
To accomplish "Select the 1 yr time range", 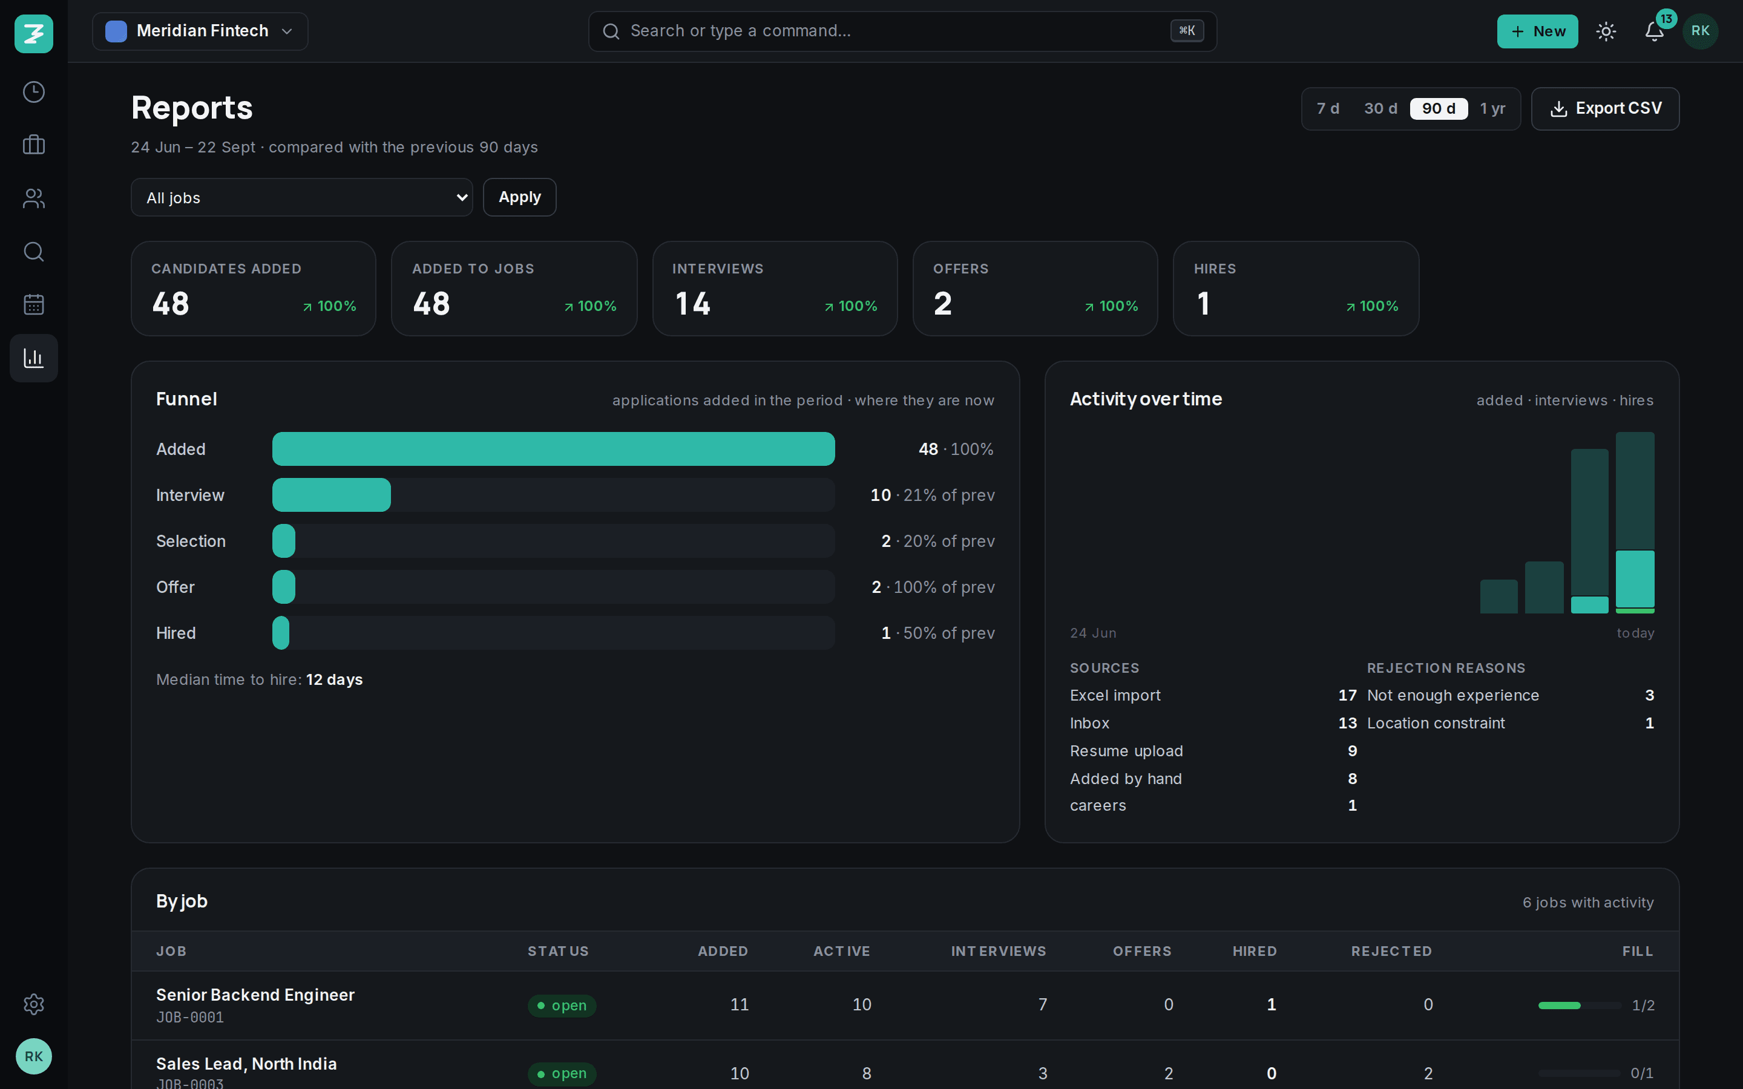I will click(x=1492, y=109).
